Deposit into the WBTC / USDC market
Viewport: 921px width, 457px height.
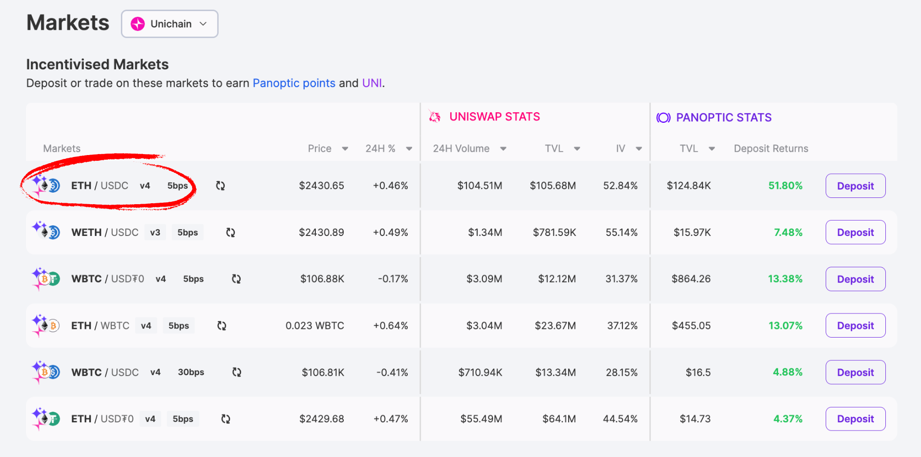[x=856, y=372]
